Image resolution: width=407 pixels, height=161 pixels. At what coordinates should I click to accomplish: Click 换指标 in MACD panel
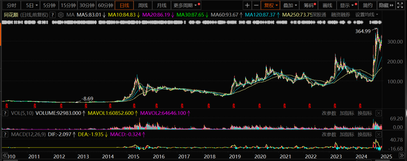click(x=365, y=134)
